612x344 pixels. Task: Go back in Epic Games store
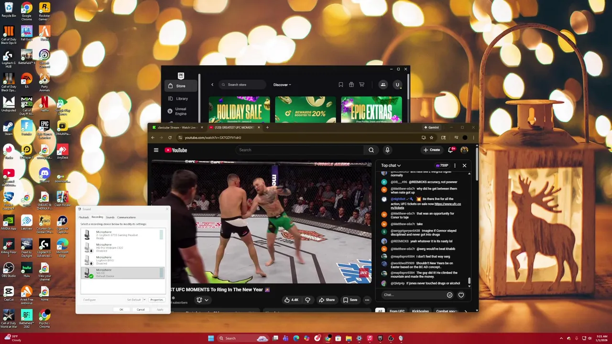pos(212,85)
